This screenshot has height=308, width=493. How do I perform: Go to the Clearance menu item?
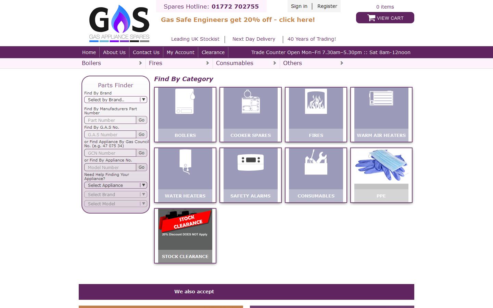[213, 52]
